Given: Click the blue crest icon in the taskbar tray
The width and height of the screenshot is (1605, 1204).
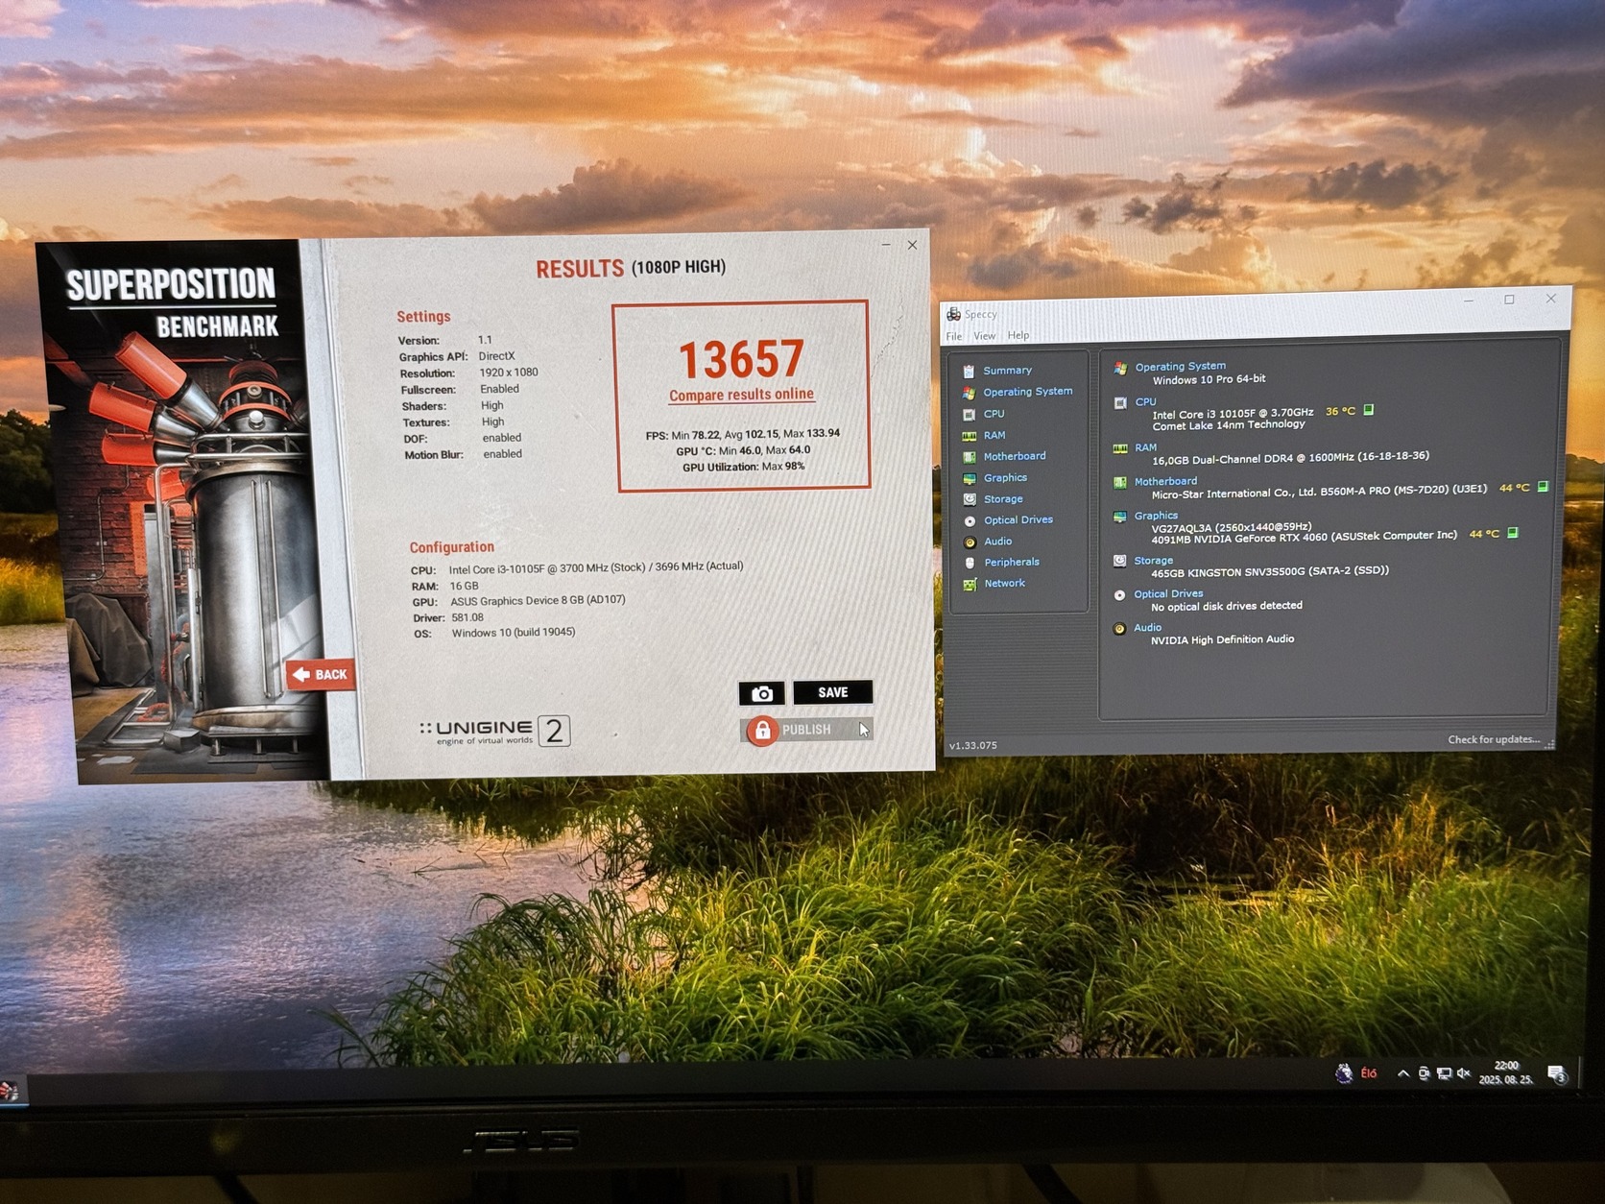Looking at the screenshot, I should [1344, 1073].
